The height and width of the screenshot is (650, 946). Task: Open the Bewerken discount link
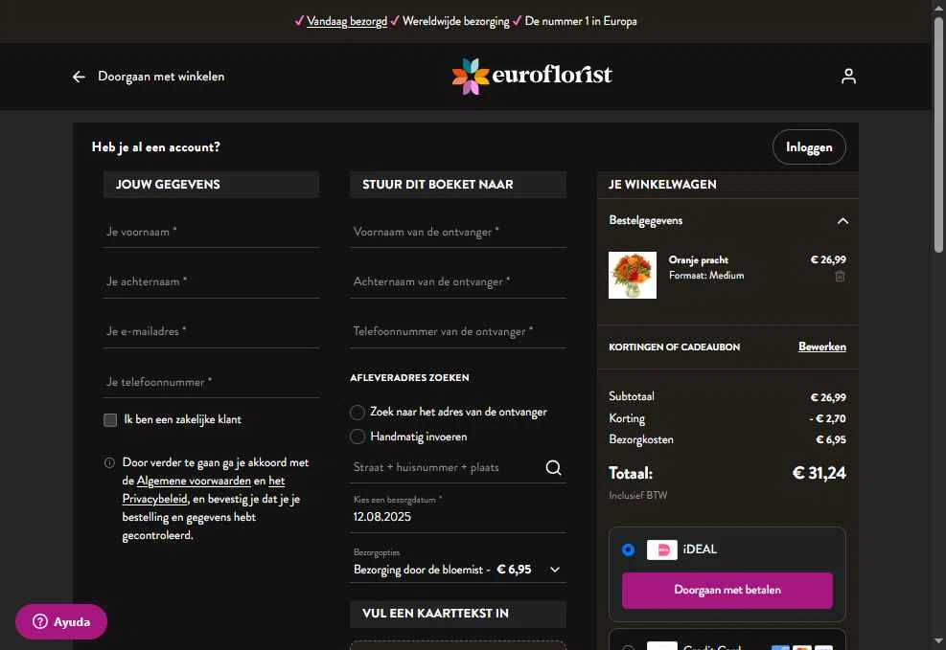(821, 347)
